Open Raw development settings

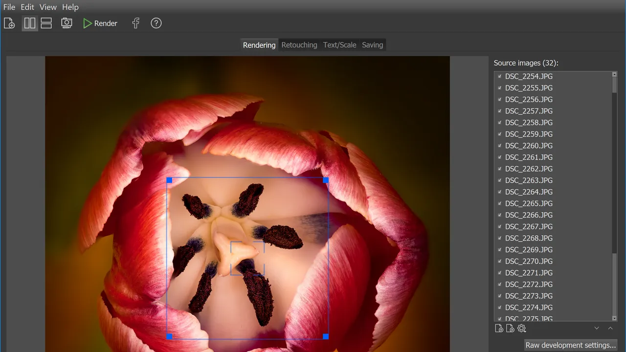[x=571, y=345]
